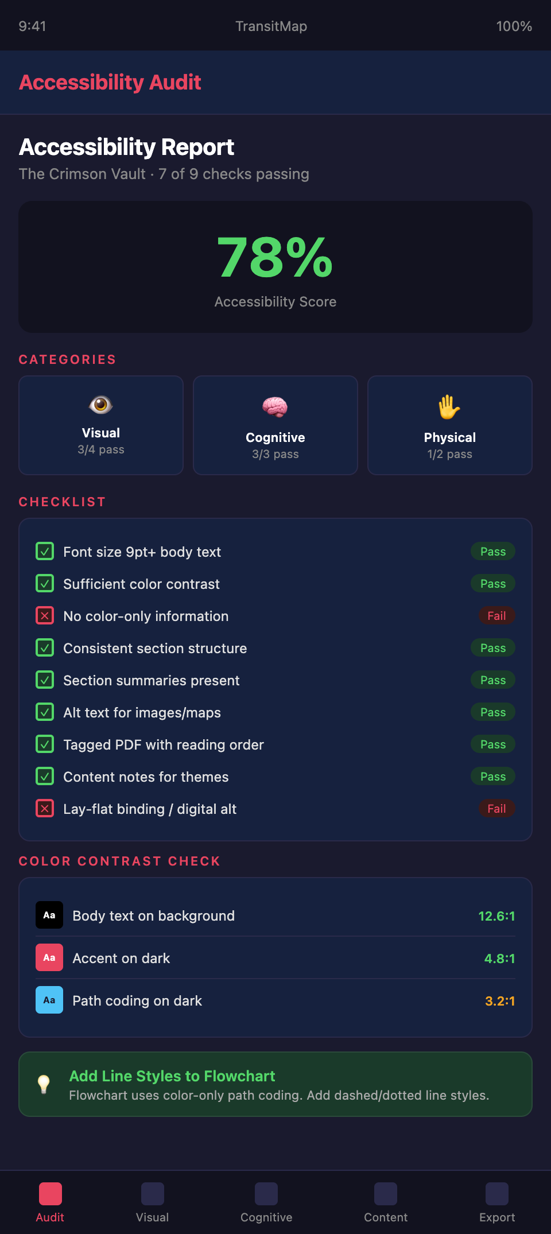Image resolution: width=551 pixels, height=1234 pixels.
Task: Click the Pass badge for Sufficient color contrast
Action: pos(493,584)
